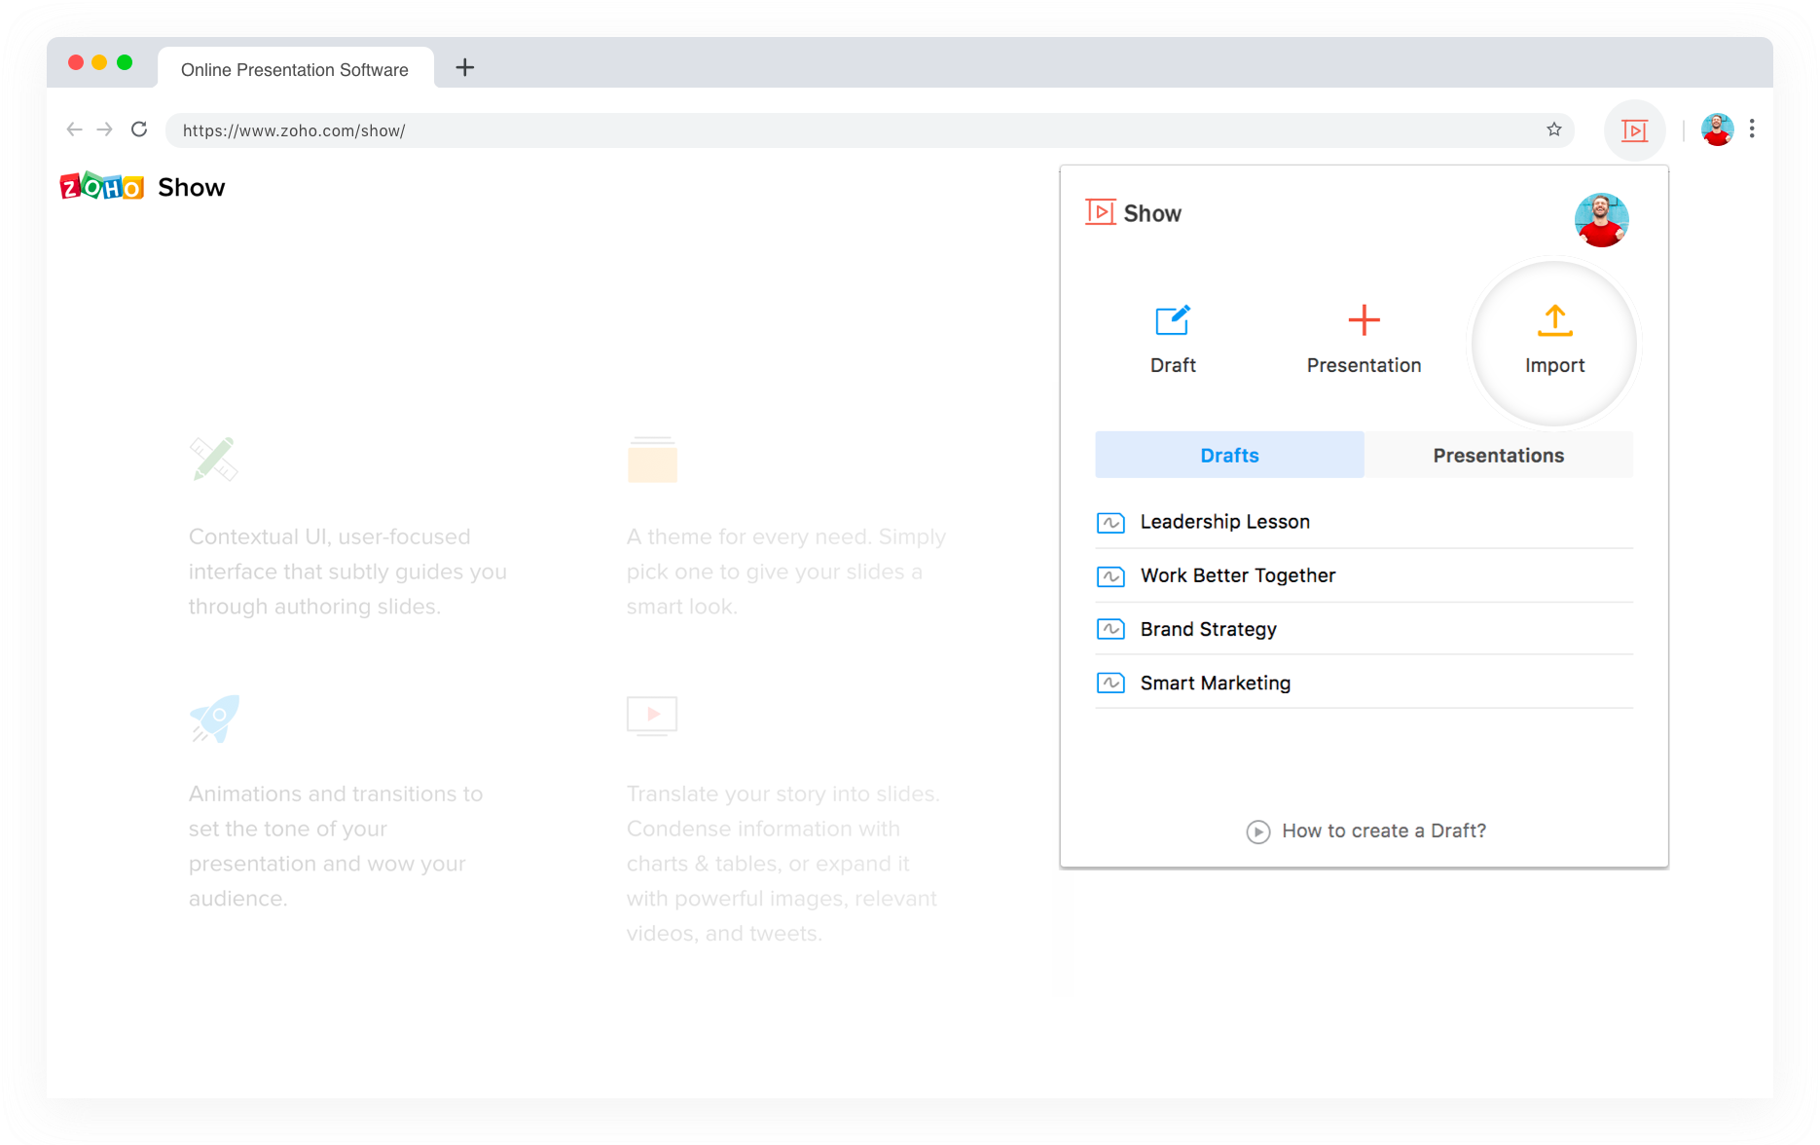Image resolution: width=1820 pixels, height=1145 pixels.
Task: Click the Draft label in the popup
Action: pos(1173,365)
